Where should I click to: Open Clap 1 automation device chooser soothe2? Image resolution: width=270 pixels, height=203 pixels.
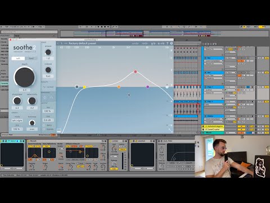click(x=214, y=90)
